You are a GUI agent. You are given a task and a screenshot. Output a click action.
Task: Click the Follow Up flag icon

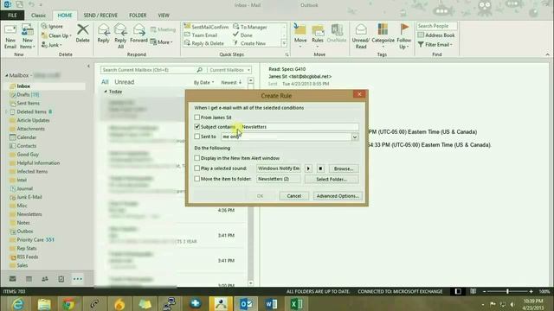(x=404, y=29)
